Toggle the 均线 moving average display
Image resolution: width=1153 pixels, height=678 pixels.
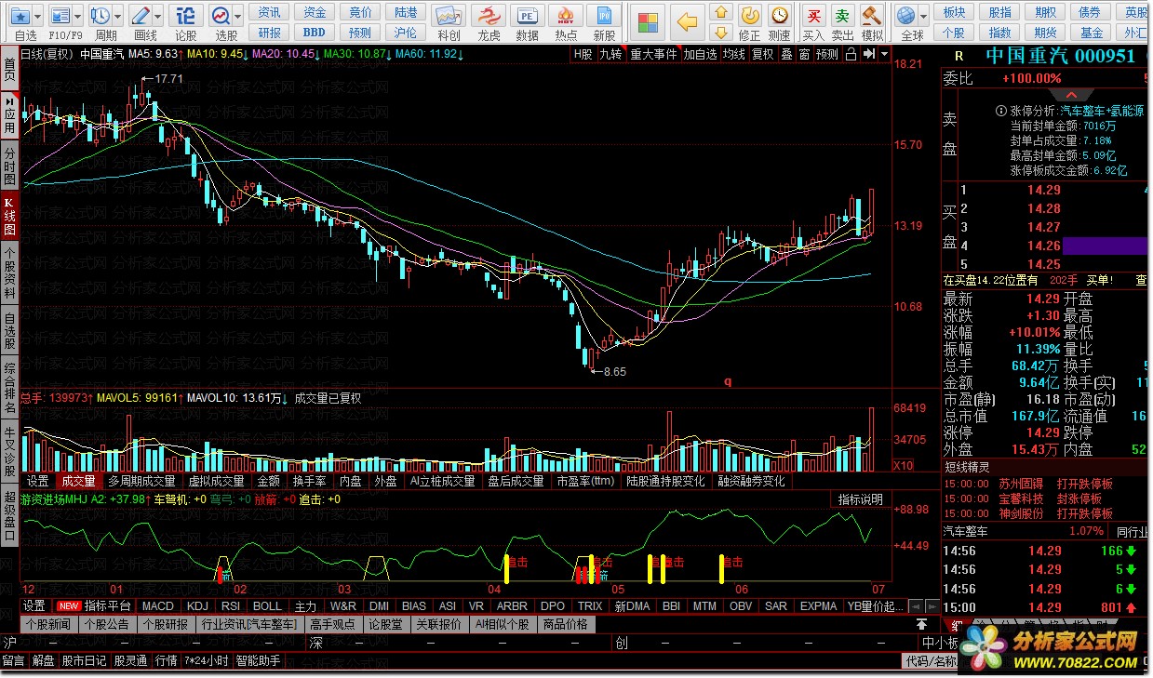[x=734, y=54]
